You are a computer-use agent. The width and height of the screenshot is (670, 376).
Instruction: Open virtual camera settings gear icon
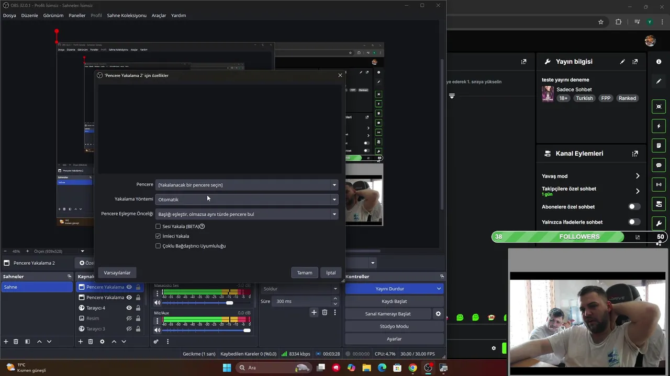tap(438, 314)
